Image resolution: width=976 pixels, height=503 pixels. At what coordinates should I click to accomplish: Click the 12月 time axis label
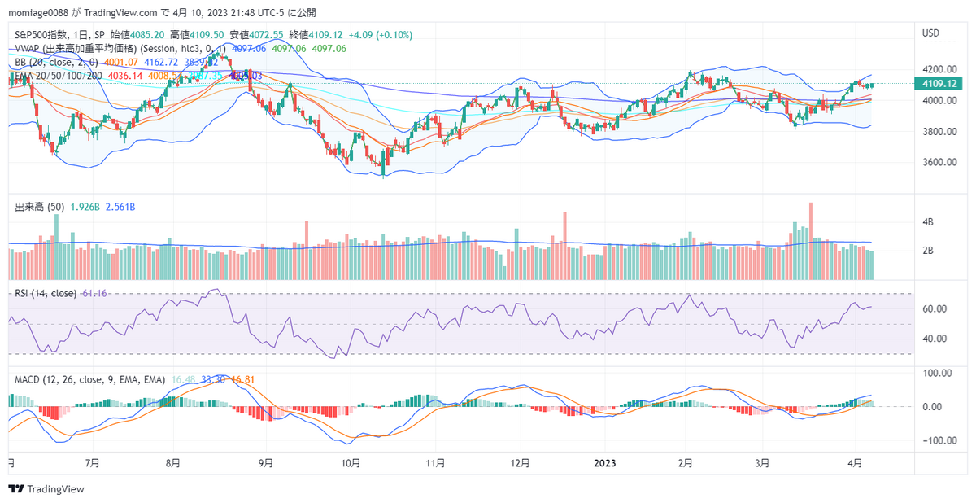pyautogui.click(x=521, y=463)
